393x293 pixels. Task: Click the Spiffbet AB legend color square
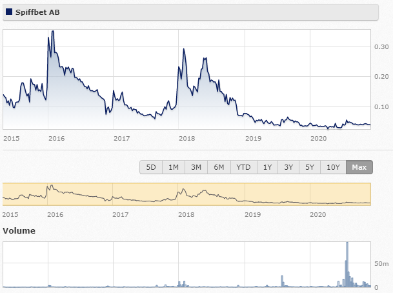point(9,12)
